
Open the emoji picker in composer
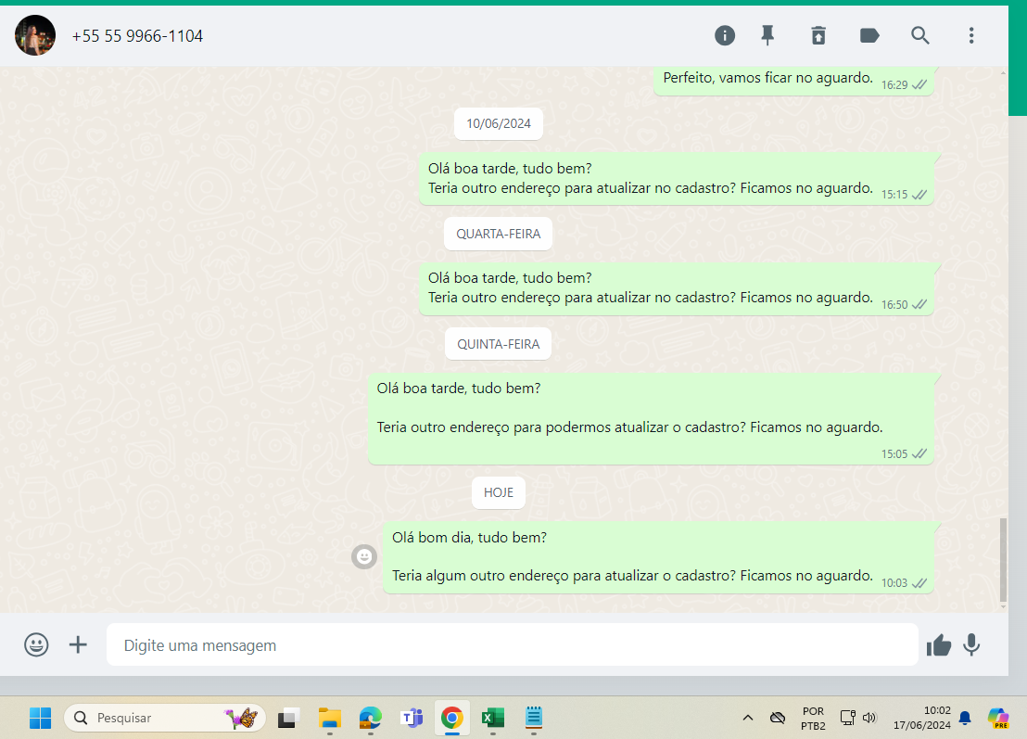(36, 644)
